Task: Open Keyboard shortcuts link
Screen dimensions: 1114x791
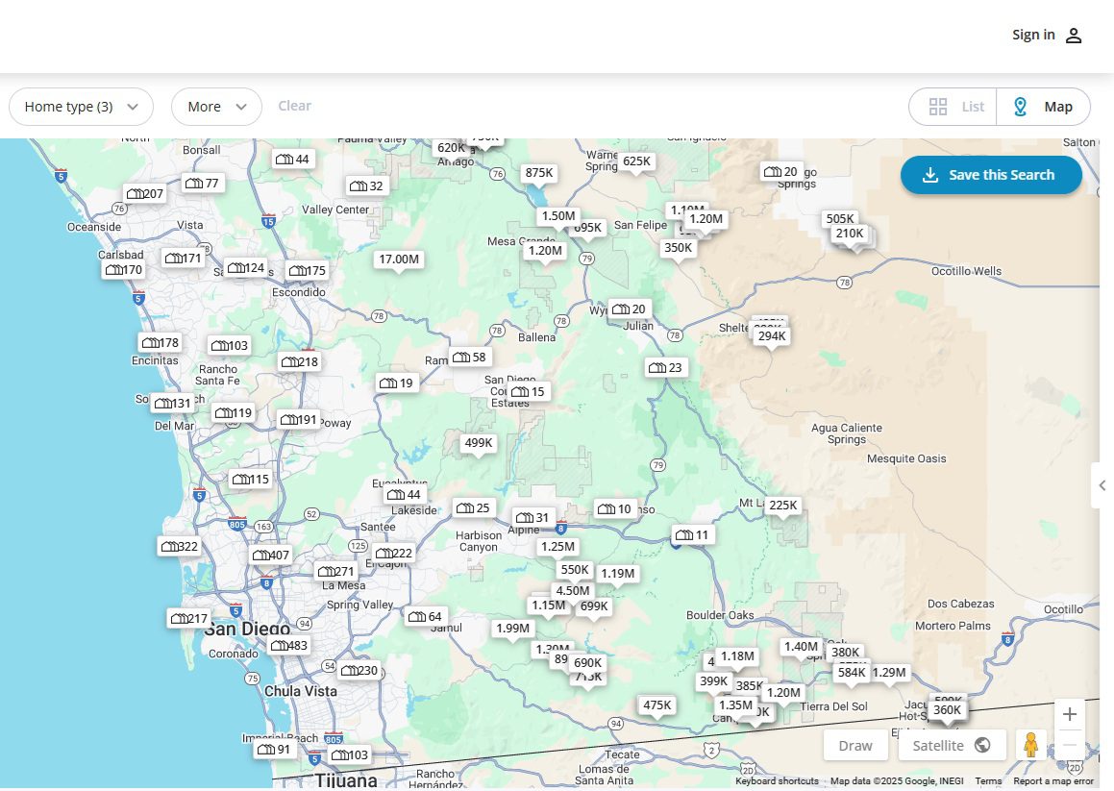Action: coord(777,781)
